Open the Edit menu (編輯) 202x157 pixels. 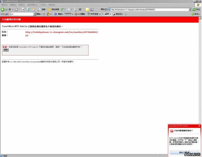tap(13, 5)
